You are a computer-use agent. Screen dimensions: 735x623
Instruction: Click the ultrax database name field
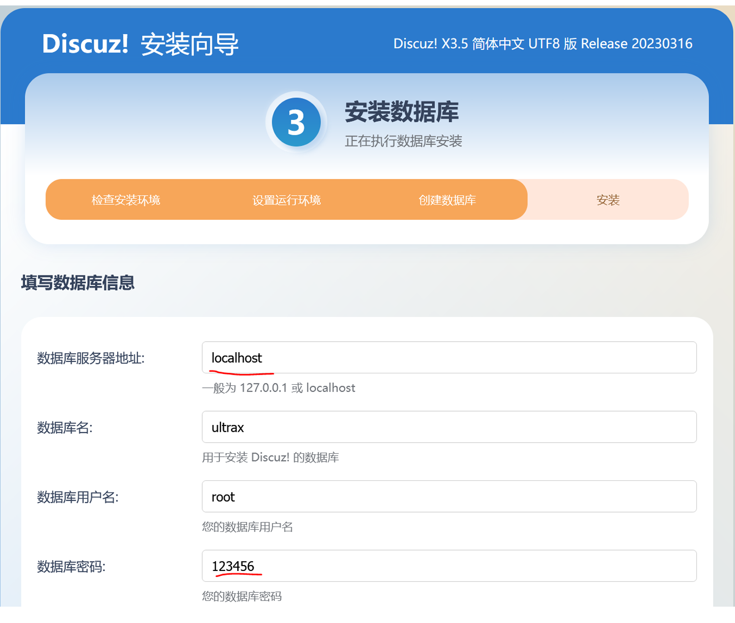coord(448,427)
